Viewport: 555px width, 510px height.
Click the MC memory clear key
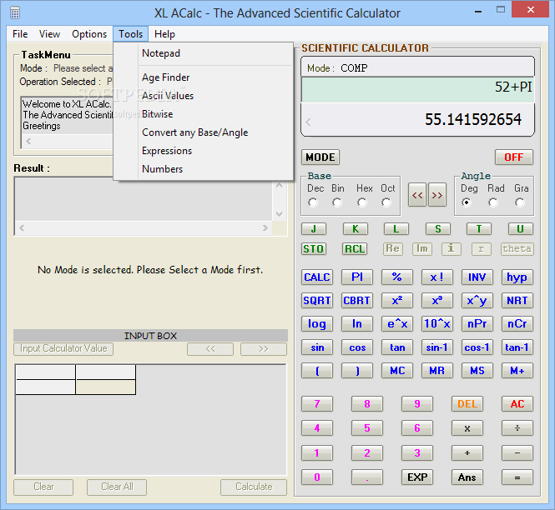coord(397,371)
